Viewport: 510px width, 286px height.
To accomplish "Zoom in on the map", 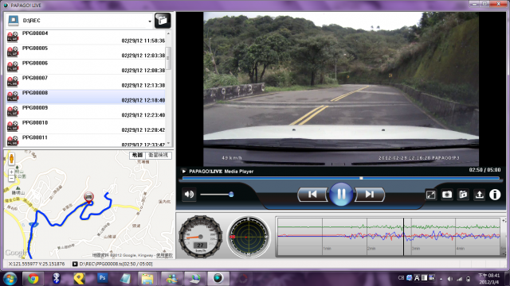I will tap(11, 172).
